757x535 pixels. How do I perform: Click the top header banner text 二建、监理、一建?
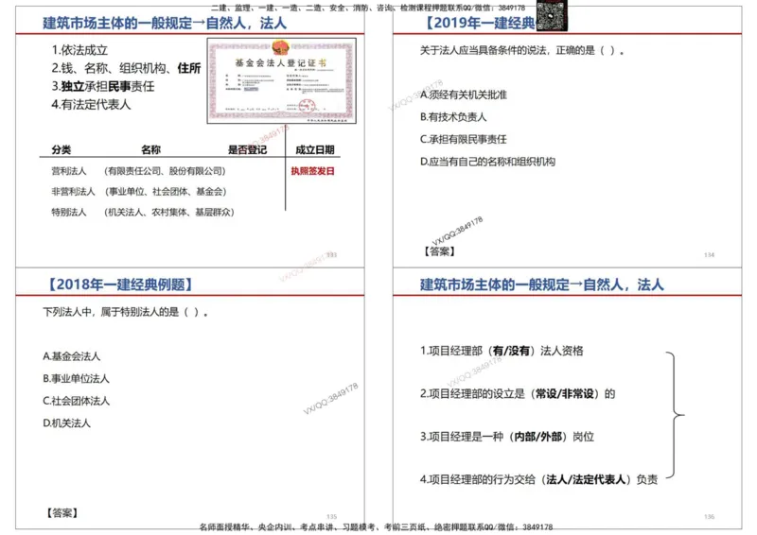coord(368,8)
